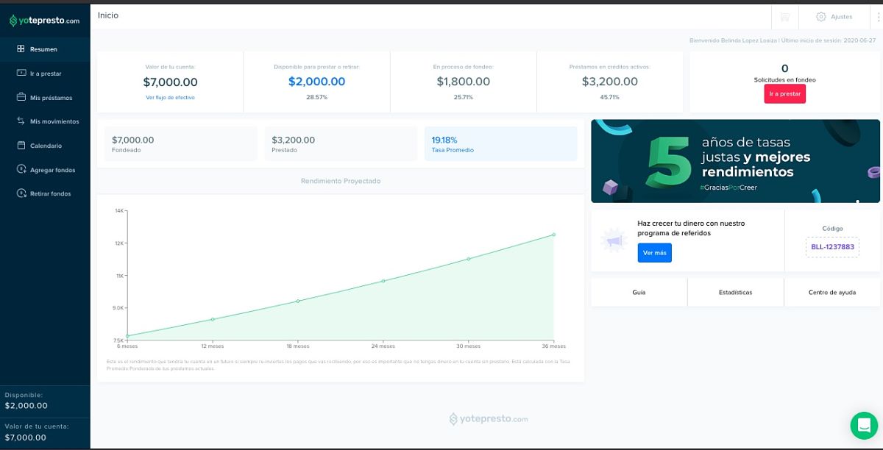The image size is (883, 450).
Task: Click the sidebar Valor de tu cuenta $7,000.00
Action: [x=25, y=438]
